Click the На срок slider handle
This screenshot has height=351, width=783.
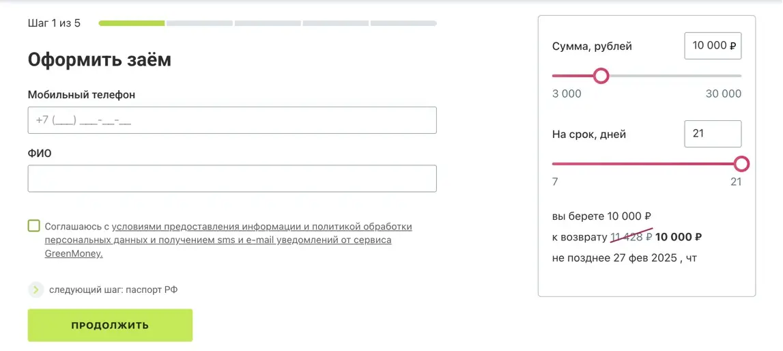pyautogui.click(x=741, y=164)
